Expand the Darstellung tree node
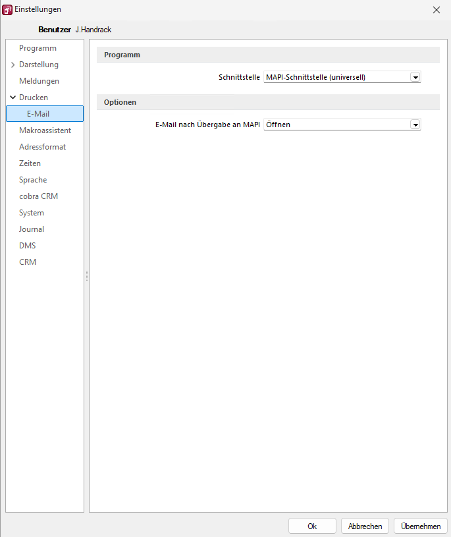 13,65
